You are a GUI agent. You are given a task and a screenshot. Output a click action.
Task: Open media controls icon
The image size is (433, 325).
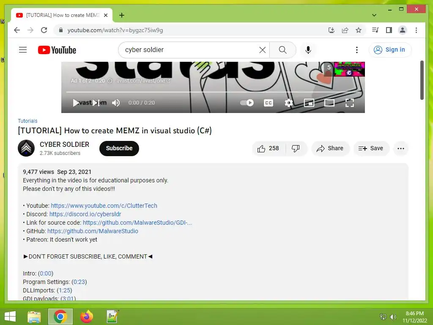pyautogui.click(x=375, y=30)
